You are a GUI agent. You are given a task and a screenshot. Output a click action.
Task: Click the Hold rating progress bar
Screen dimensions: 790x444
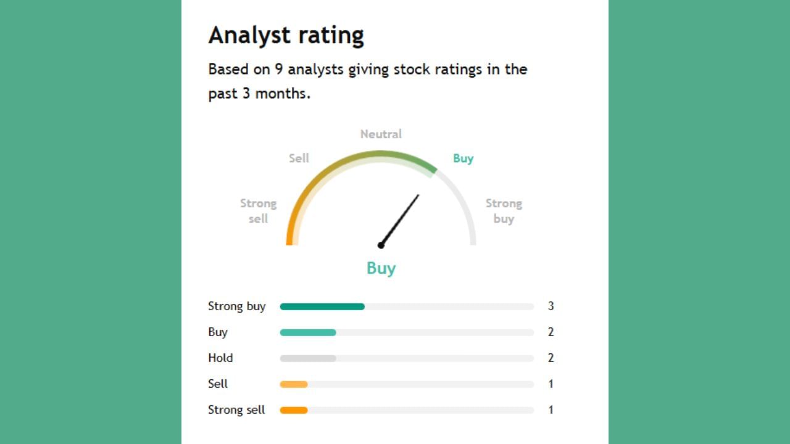coord(308,358)
